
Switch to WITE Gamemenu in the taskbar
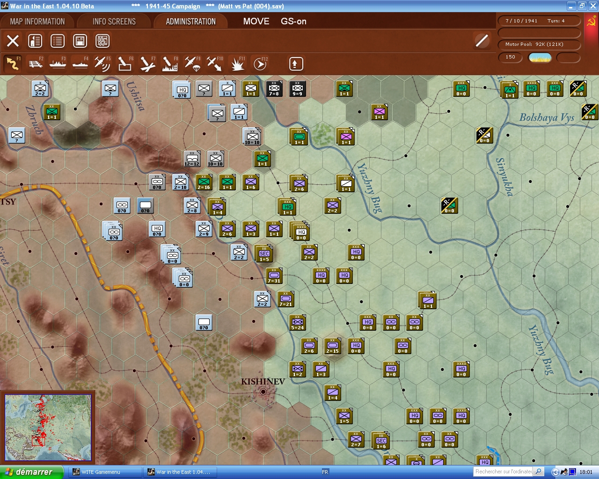(x=105, y=472)
